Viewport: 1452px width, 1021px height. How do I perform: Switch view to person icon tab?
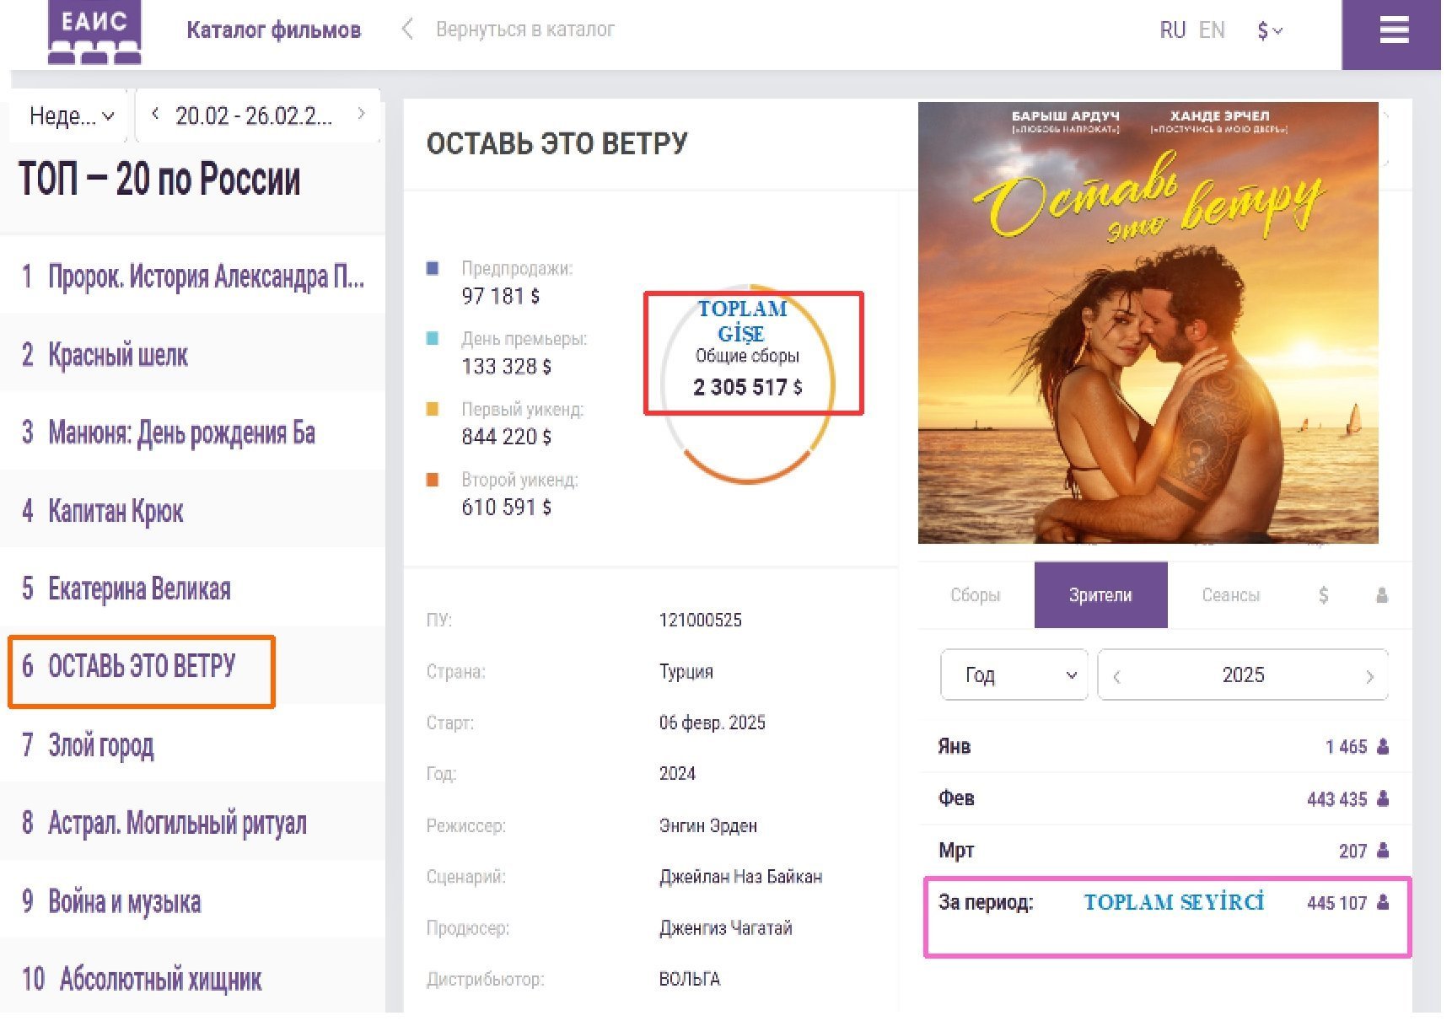click(1381, 595)
